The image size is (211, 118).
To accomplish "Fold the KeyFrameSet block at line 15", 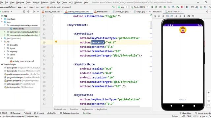I will tap(53, 25).
